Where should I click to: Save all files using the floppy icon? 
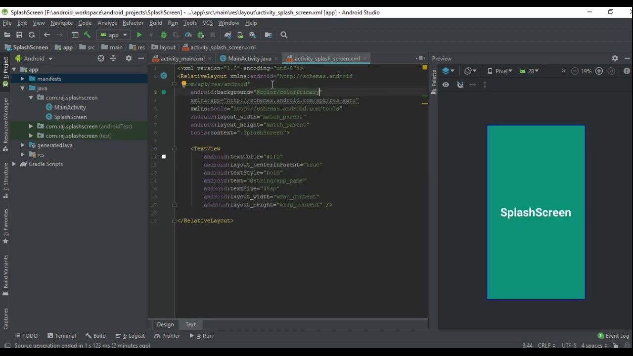(x=19, y=35)
